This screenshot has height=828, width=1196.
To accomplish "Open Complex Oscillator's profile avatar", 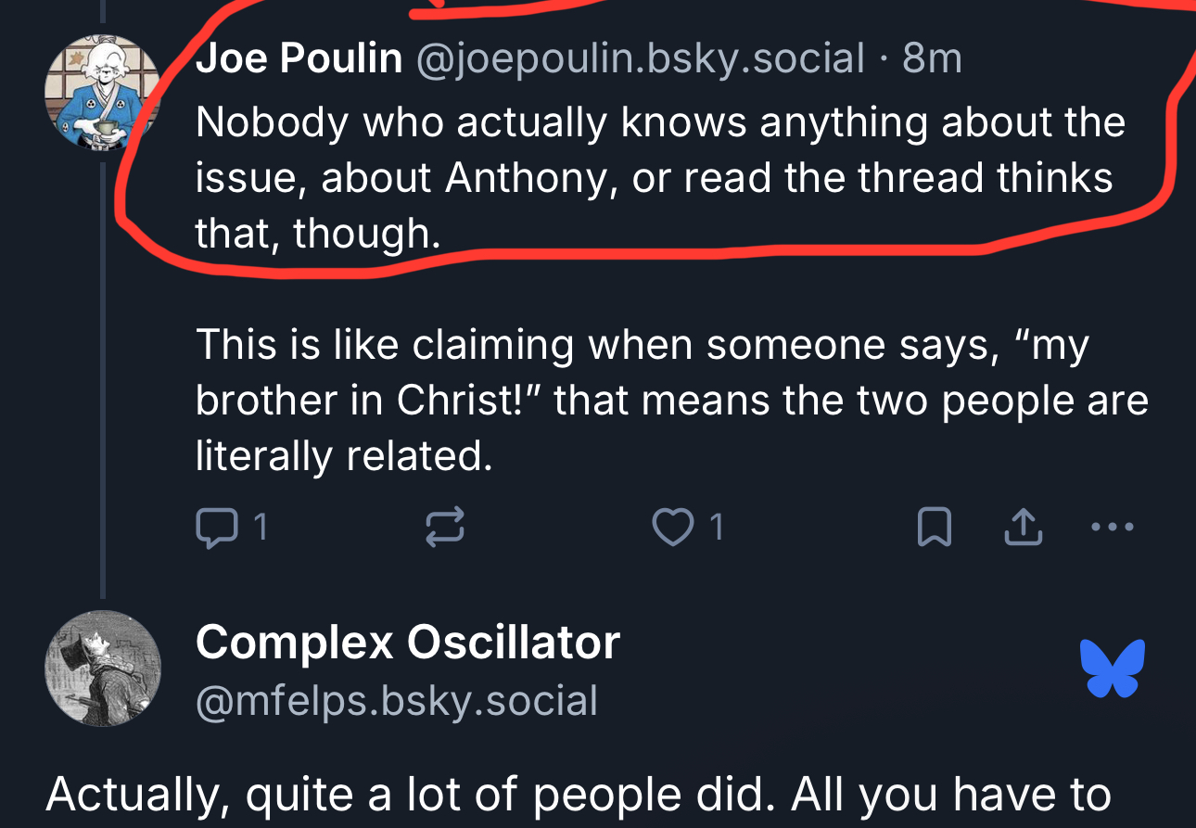I will 103,668.
